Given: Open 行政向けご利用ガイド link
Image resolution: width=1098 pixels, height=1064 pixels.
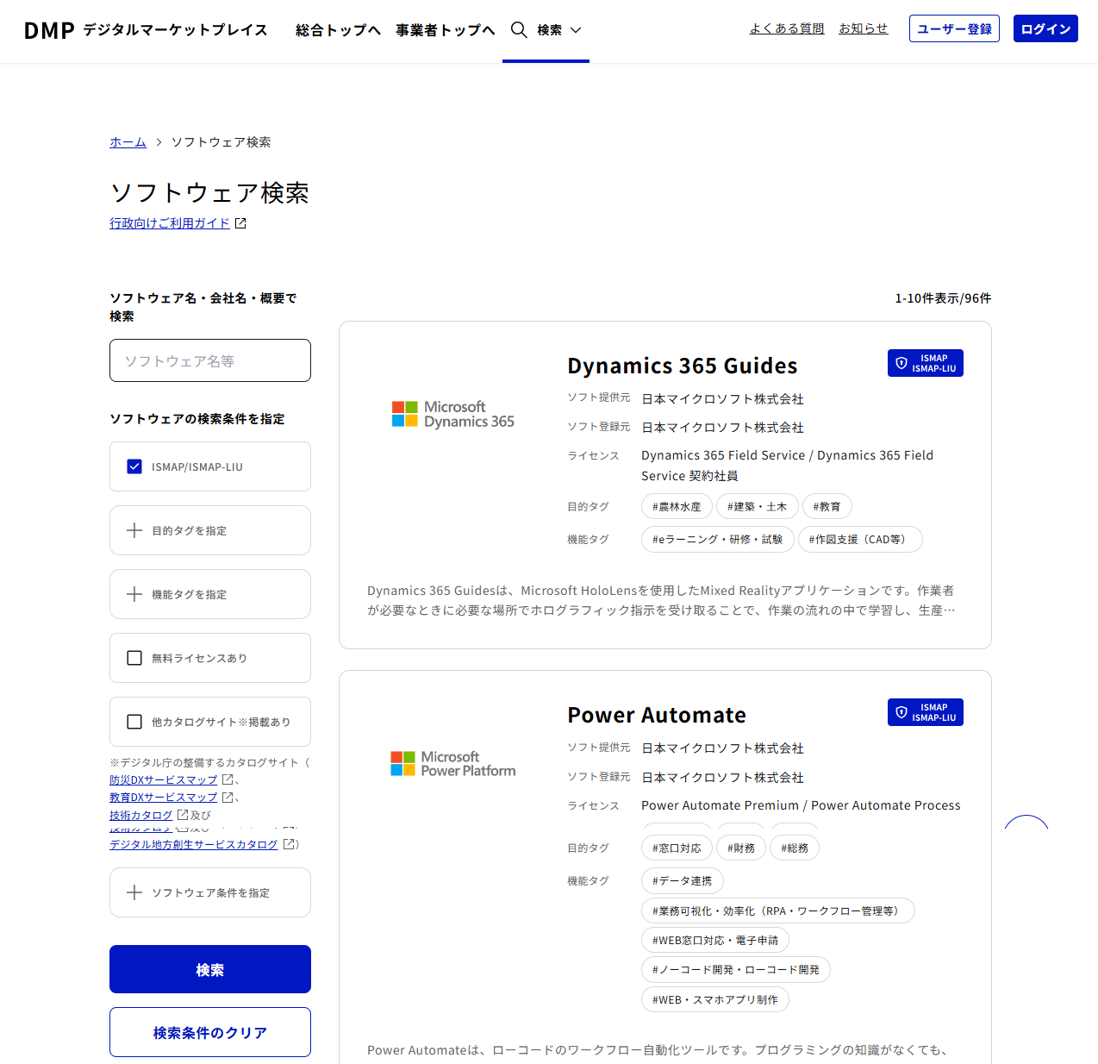Looking at the screenshot, I should [170, 223].
